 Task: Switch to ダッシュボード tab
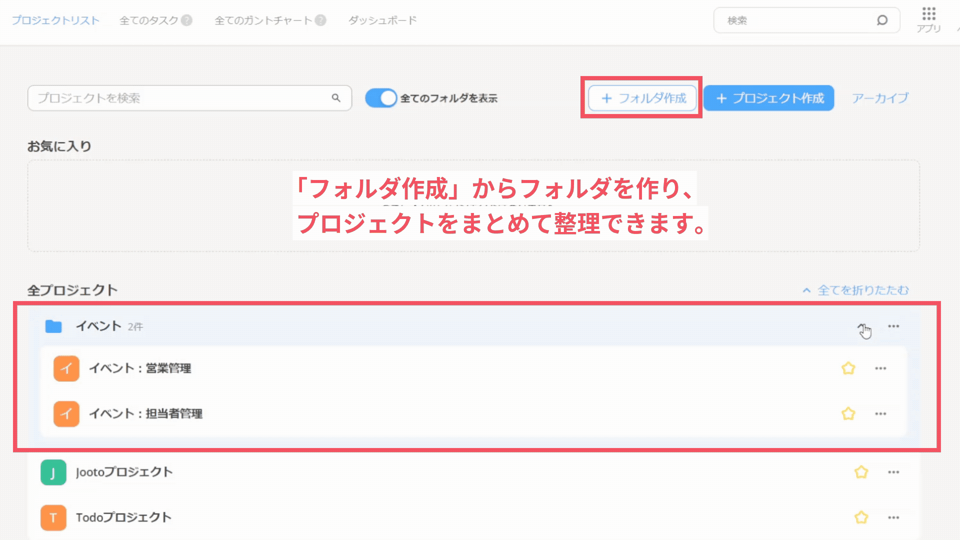[382, 20]
